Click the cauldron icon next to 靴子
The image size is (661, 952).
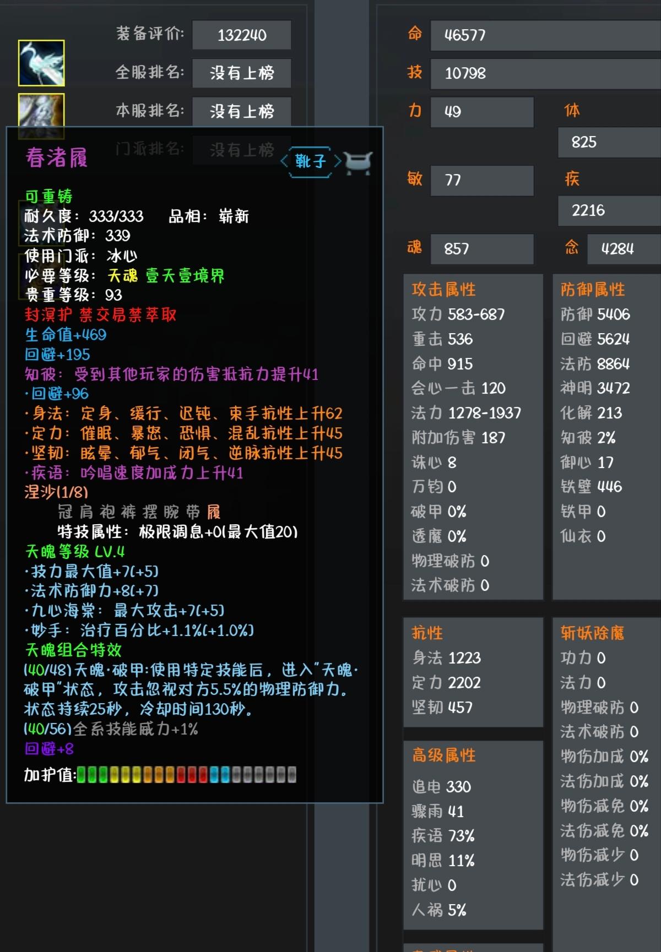pyautogui.click(x=359, y=162)
